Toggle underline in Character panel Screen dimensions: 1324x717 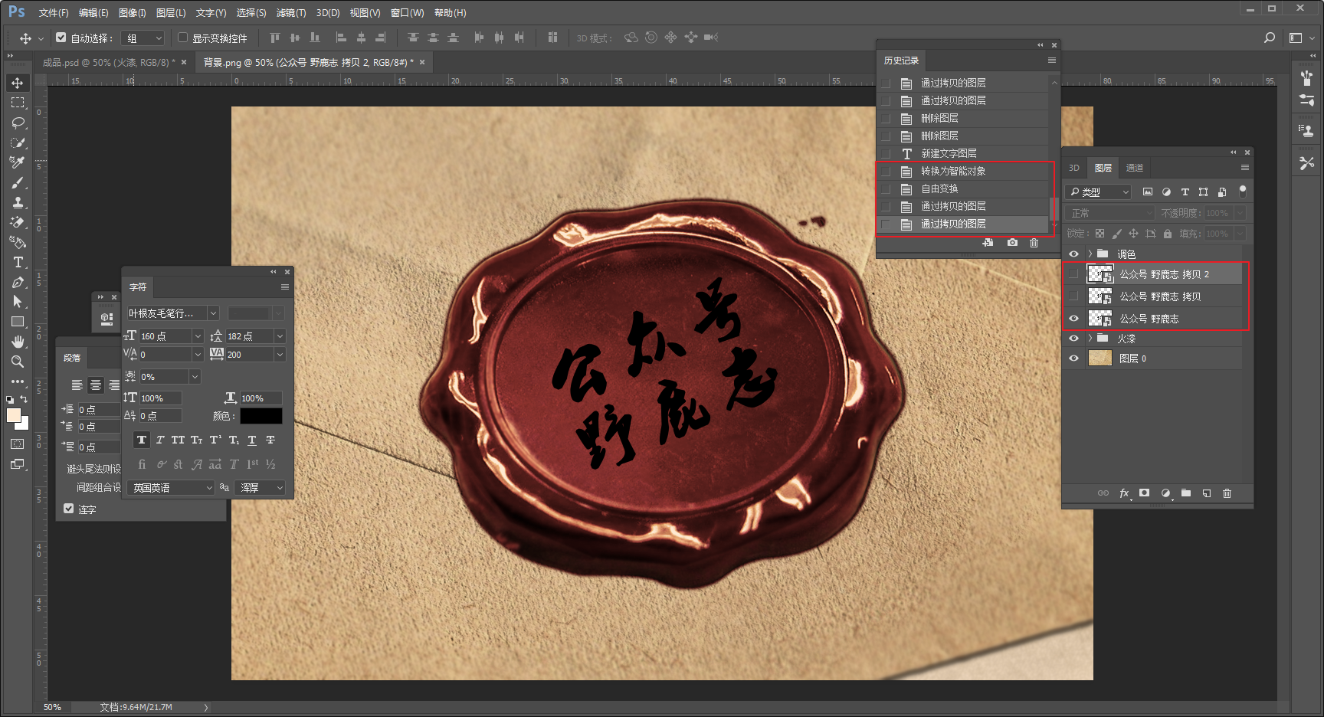[x=252, y=440]
